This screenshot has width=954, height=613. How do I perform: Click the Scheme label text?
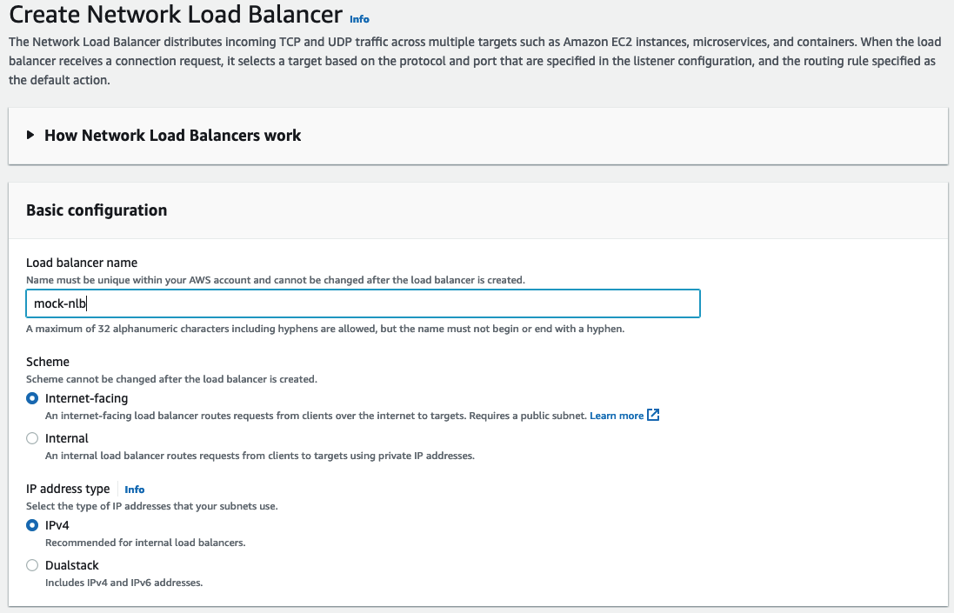(x=48, y=362)
